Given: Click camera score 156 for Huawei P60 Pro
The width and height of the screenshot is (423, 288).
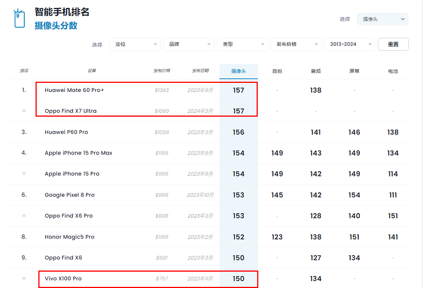Looking at the screenshot, I should click(x=239, y=132).
